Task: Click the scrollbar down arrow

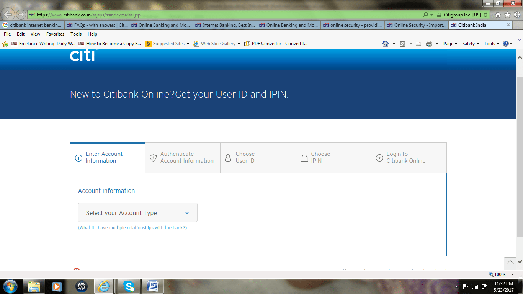Action: pos(520,262)
